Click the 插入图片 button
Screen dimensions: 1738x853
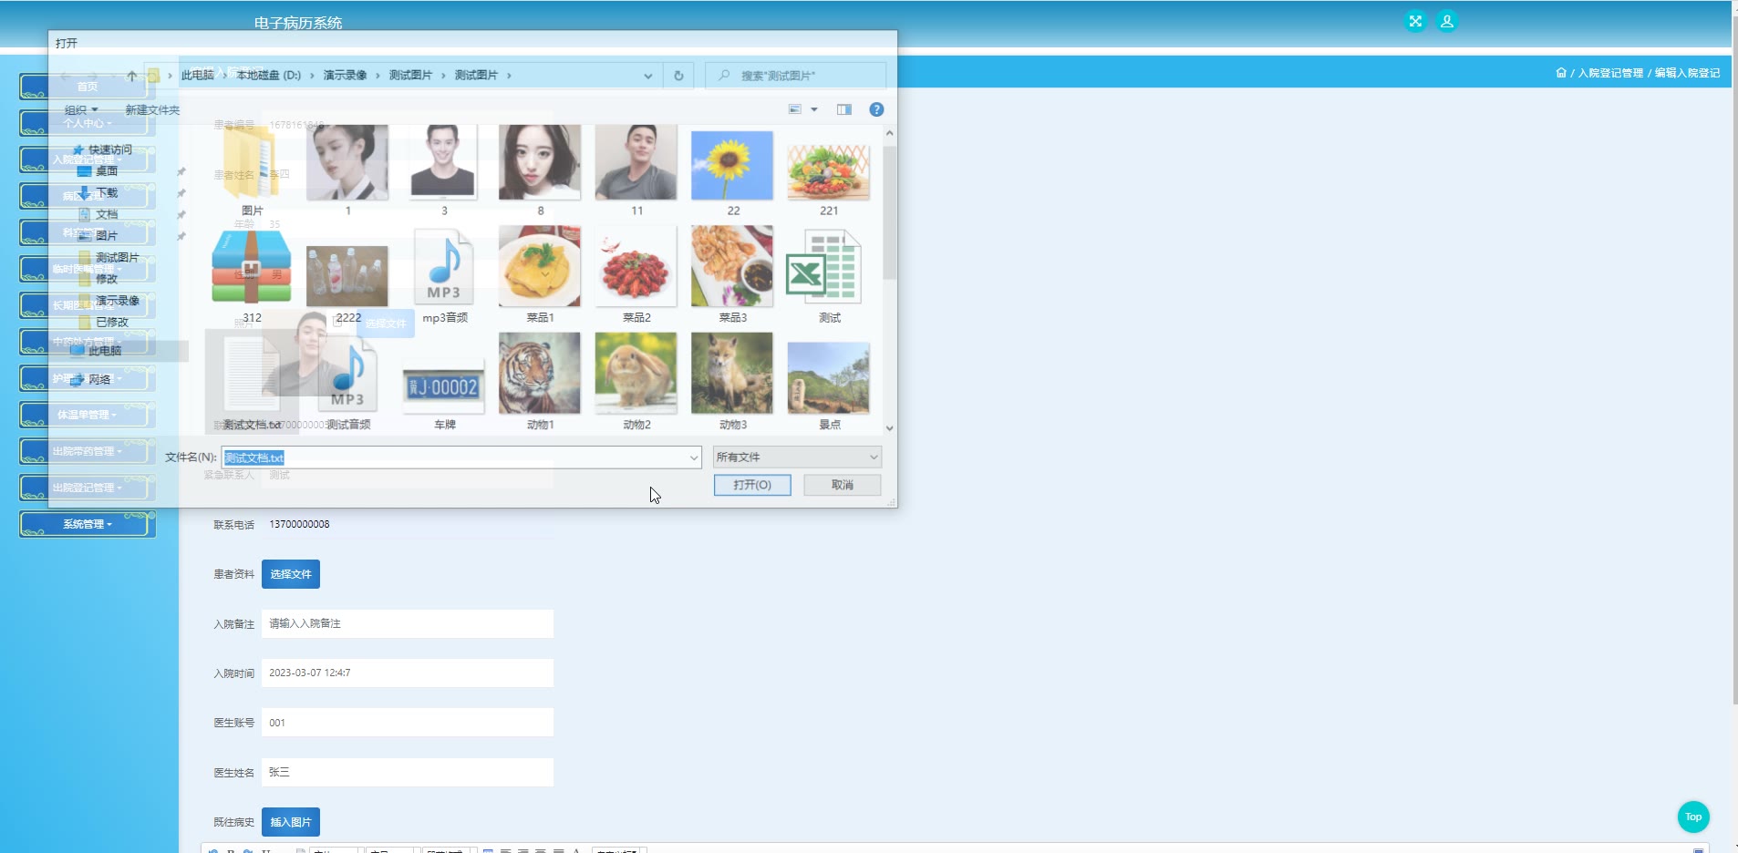tap(291, 822)
